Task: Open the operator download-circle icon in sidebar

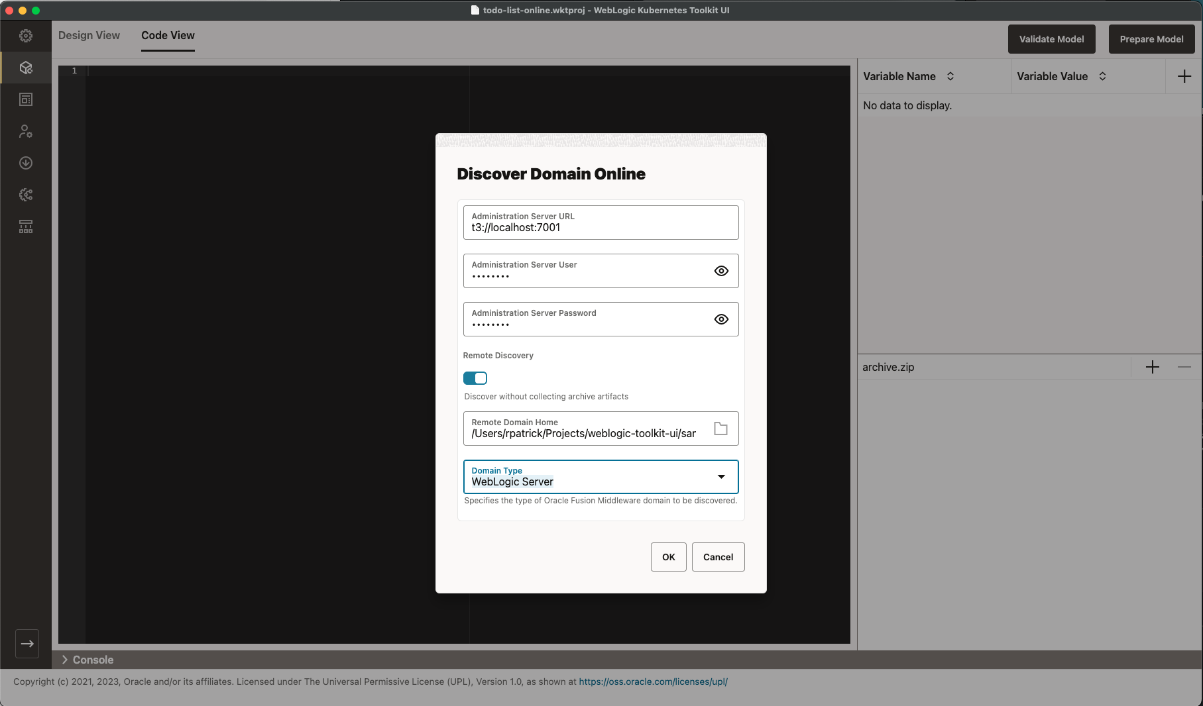Action: [x=26, y=163]
